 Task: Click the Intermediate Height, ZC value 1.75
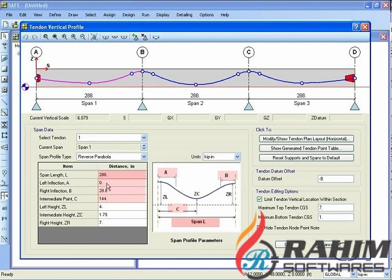[x=122, y=215]
